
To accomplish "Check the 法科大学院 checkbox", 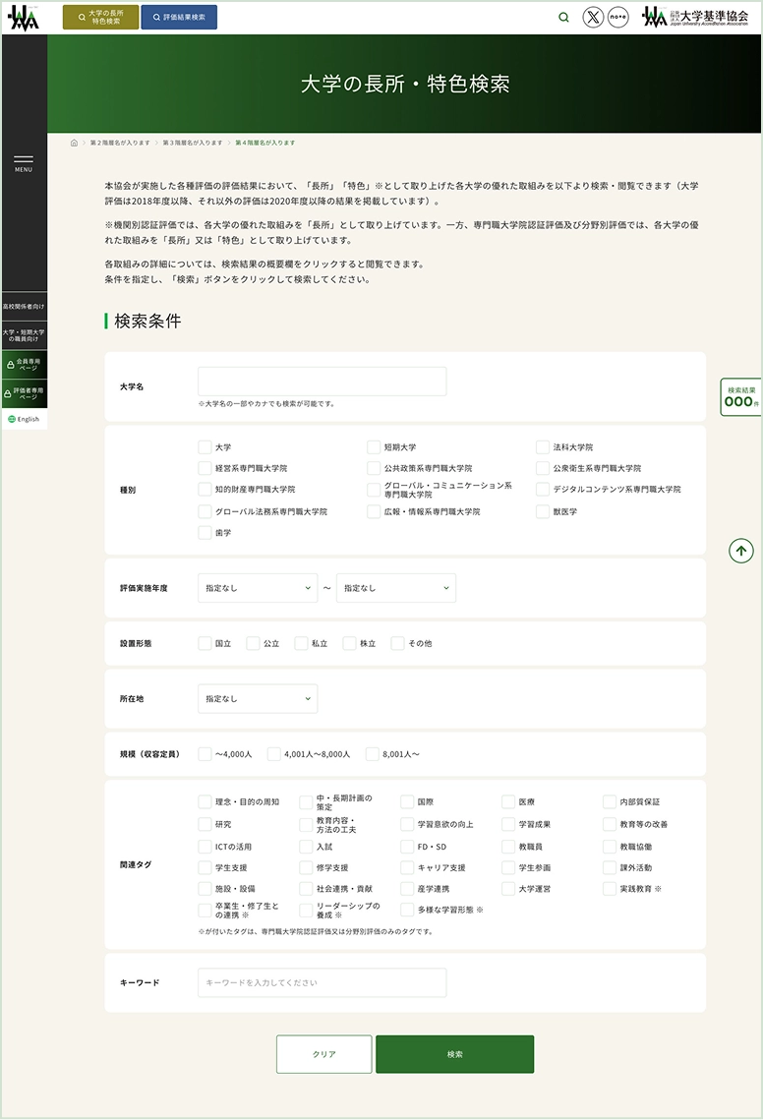I will tap(542, 447).
